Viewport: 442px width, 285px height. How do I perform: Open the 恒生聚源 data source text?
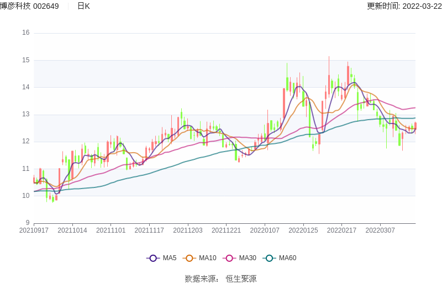coord(241,278)
